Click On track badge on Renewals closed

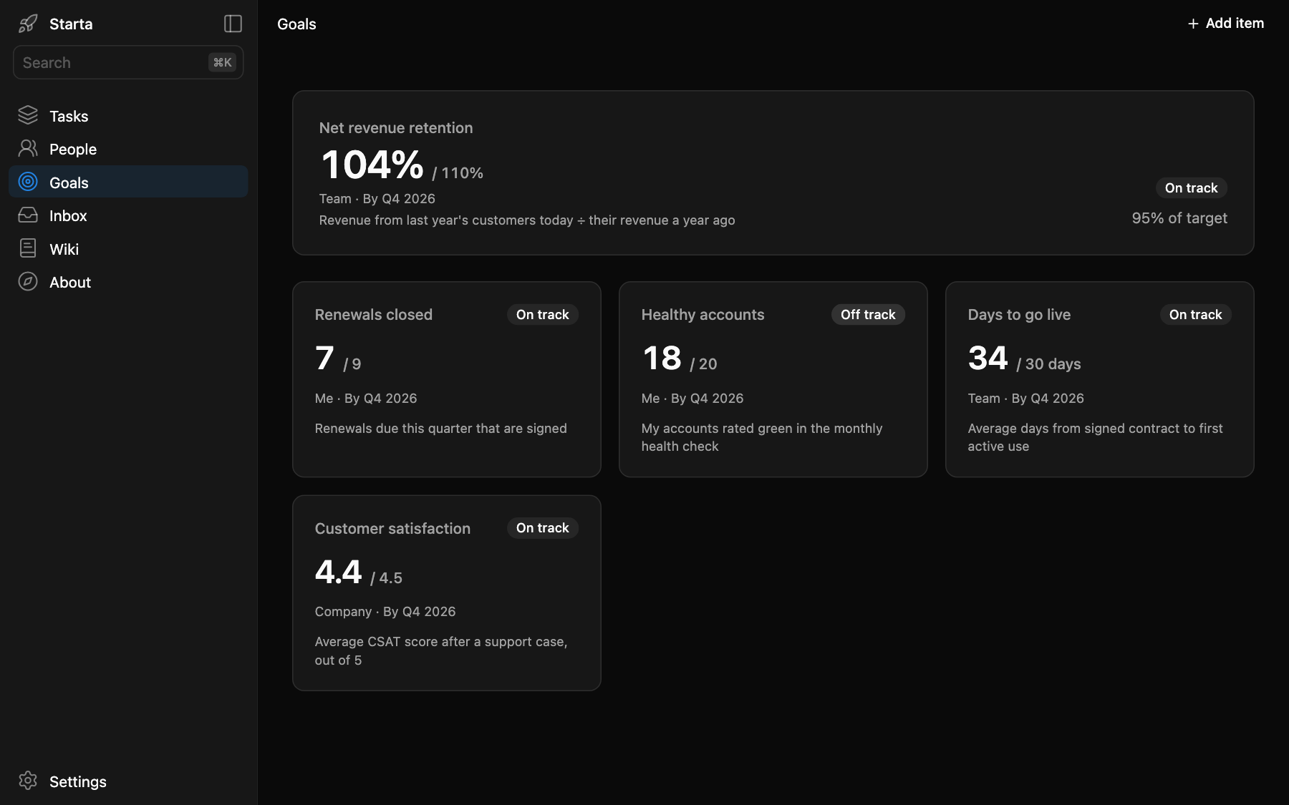coord(542,314)
